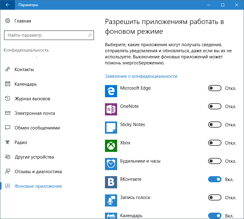
Task: Click the OneNote app name
Action: [129, 106]
